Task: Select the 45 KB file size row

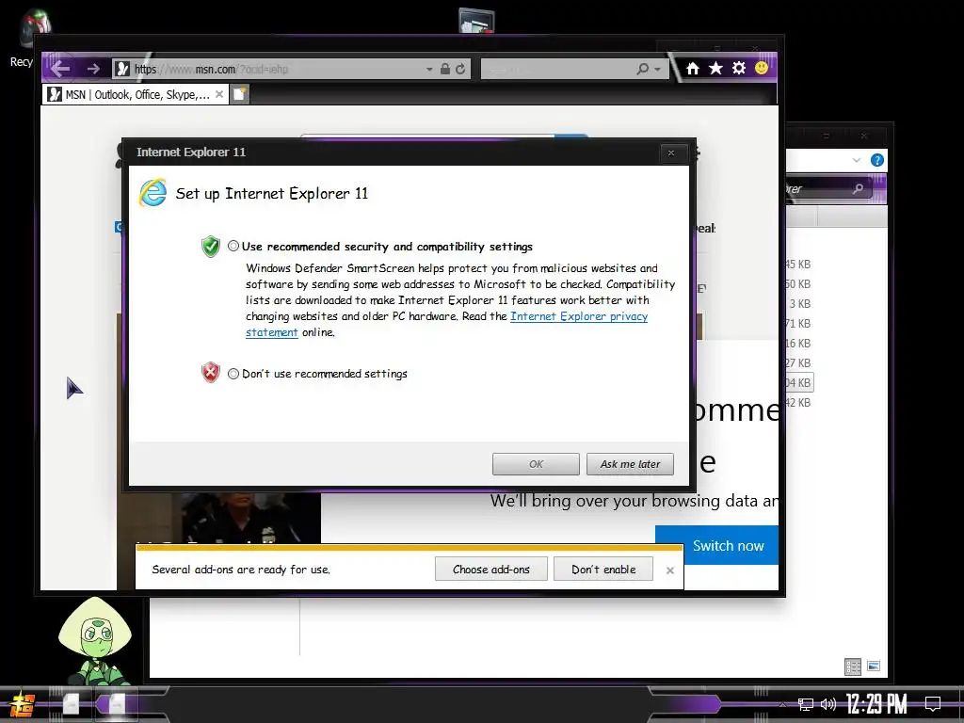Action: (798, 265)
